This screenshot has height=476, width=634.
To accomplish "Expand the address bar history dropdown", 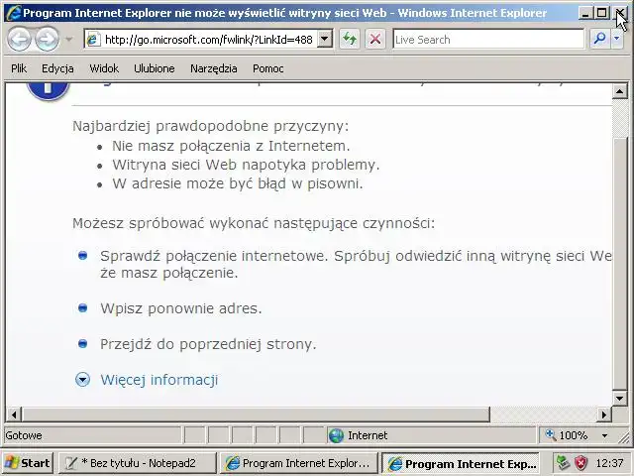I will click(325, 40).
